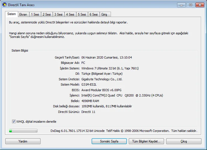Click the BIOS label
The height and width of the screenshot is (150, 207).
pos(76,90)
